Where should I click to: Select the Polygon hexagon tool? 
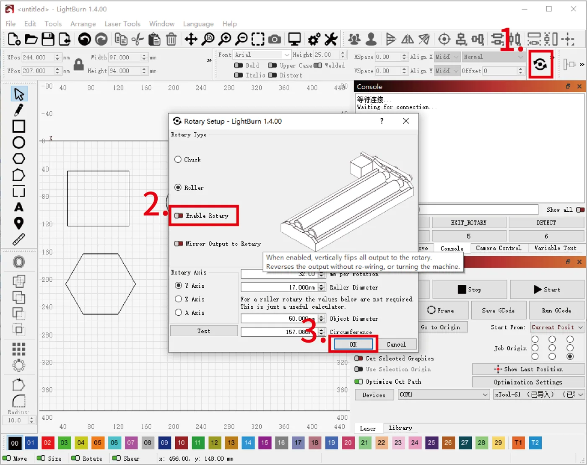(x=19, y=158)
